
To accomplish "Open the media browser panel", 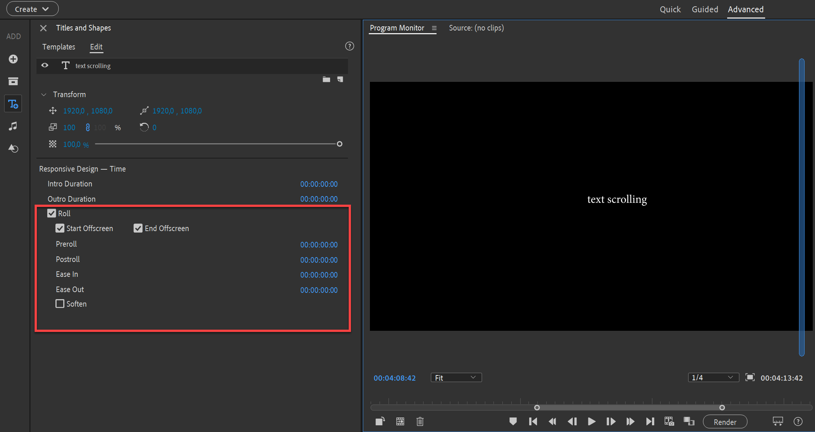I will click(x=13, y=81).
